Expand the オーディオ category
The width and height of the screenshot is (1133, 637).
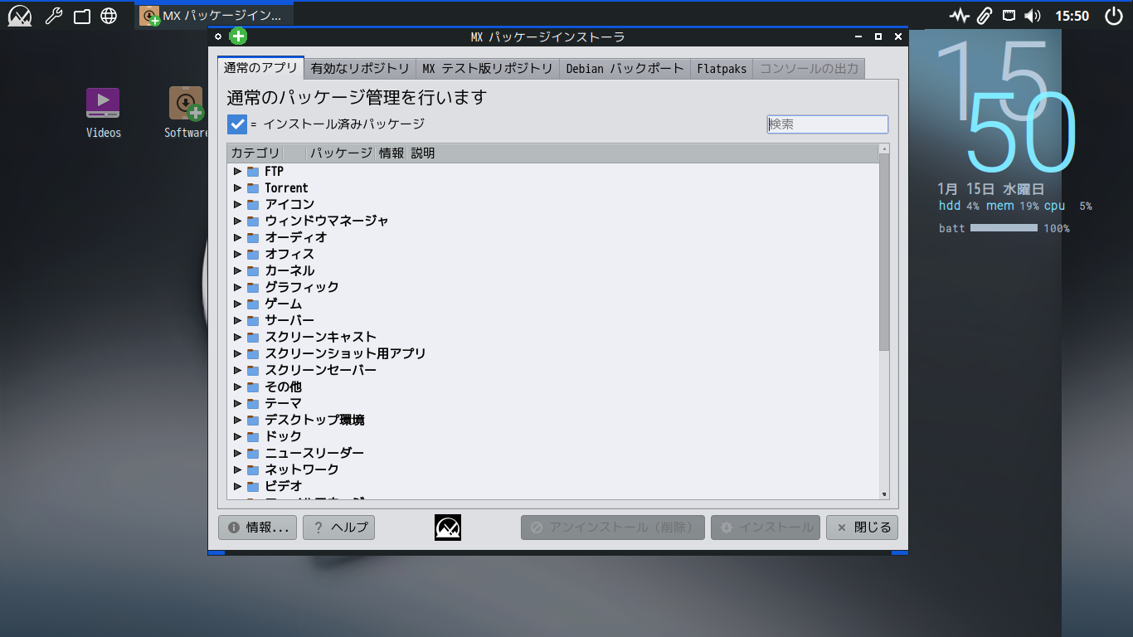237,237
